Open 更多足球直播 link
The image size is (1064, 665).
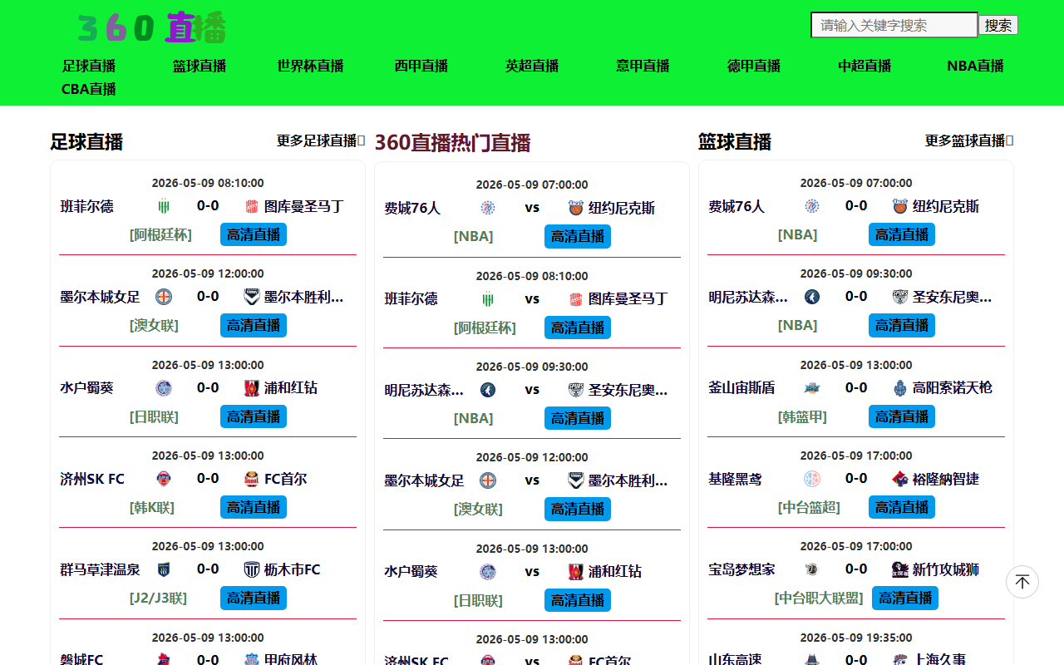click(x=320, y=140)
